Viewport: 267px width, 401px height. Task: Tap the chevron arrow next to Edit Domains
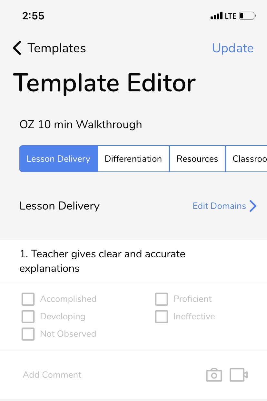click(x=253, y=206)
